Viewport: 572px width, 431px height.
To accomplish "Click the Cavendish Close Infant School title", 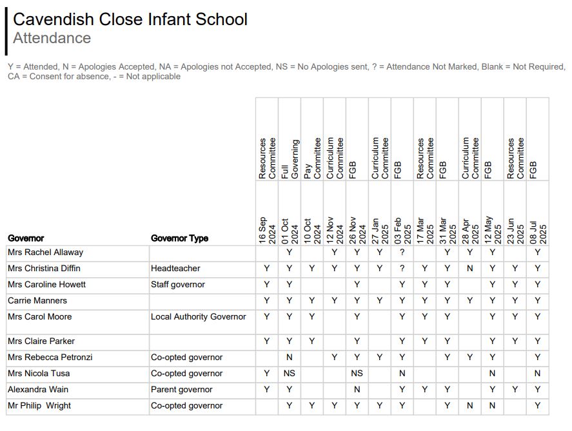I will pos(130,19).
